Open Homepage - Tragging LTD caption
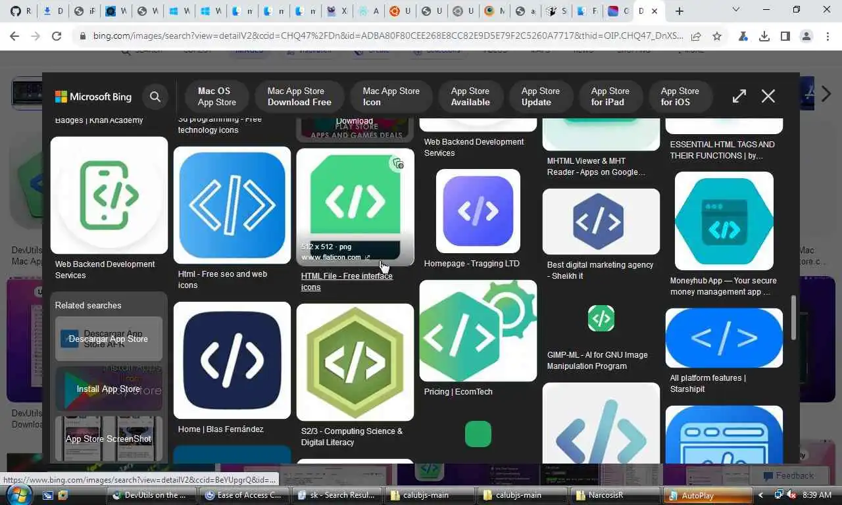 (472, 264)
